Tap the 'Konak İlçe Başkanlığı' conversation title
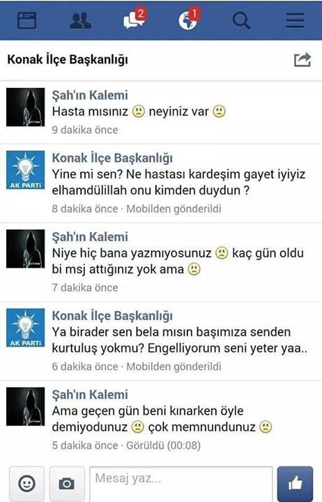The image size is (322, 502). [68, 59]
